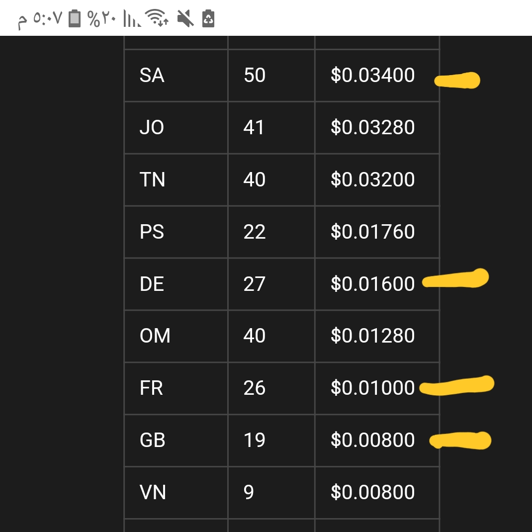Tap the battery saver recycle icon
This screenshot has width=532, height=532.
pos(208,19)
